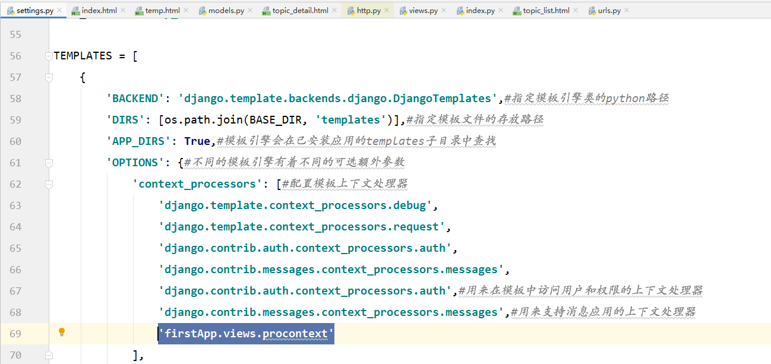Collapse the OPTIONS dictionary fold marker
This screenshot has height=364, width=771.
click(x=49, y=163)
